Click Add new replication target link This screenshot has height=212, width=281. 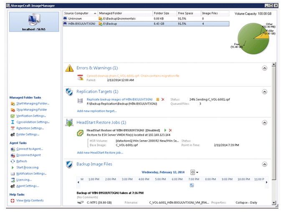click(x=97, y=111)
